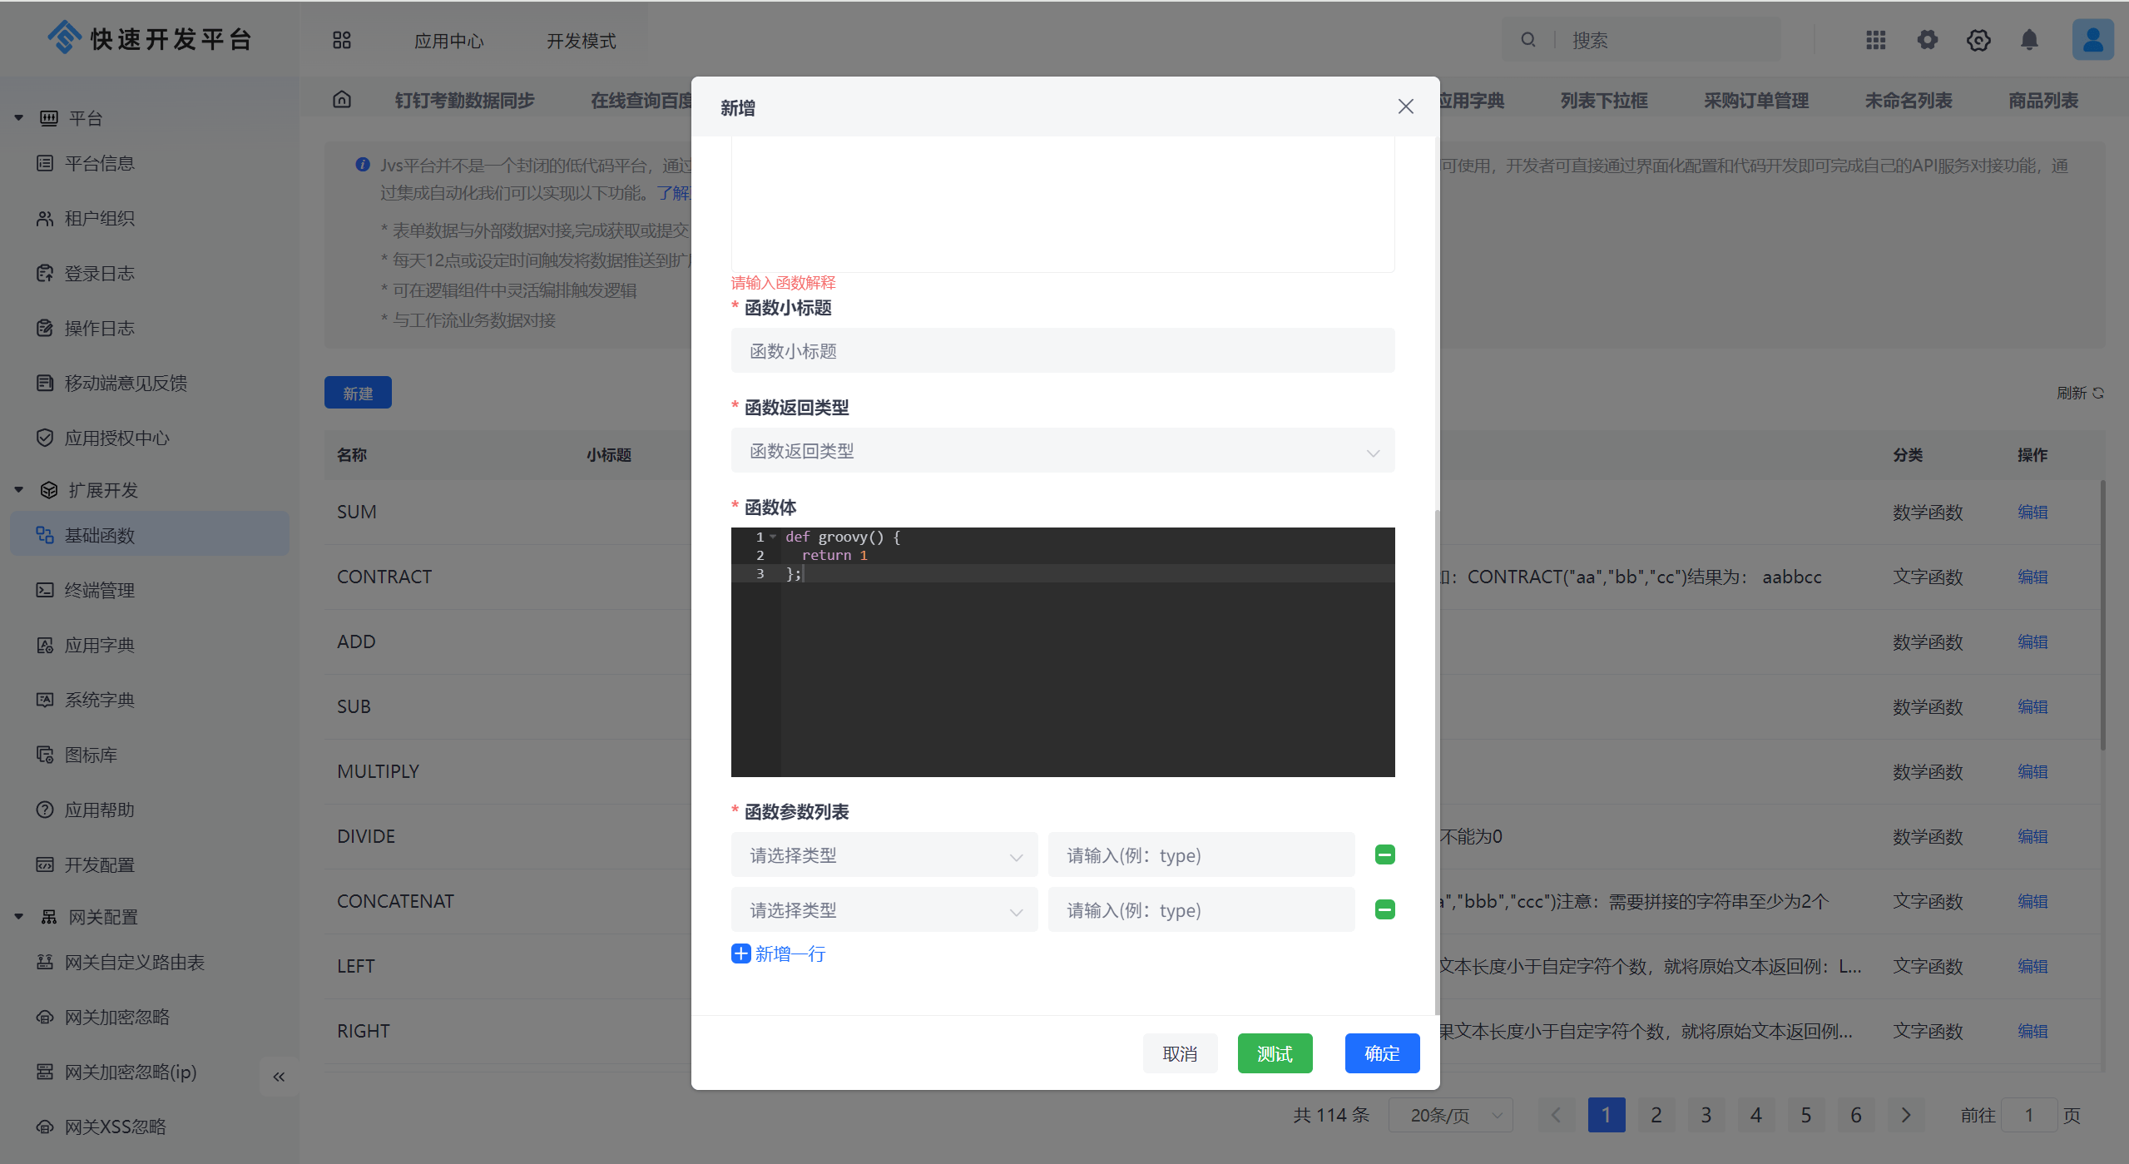Image resolution: width=2129 pixels, height=1164 pixels.
Task: Open the apps grid icon in header
Action: coord(1875,40)
